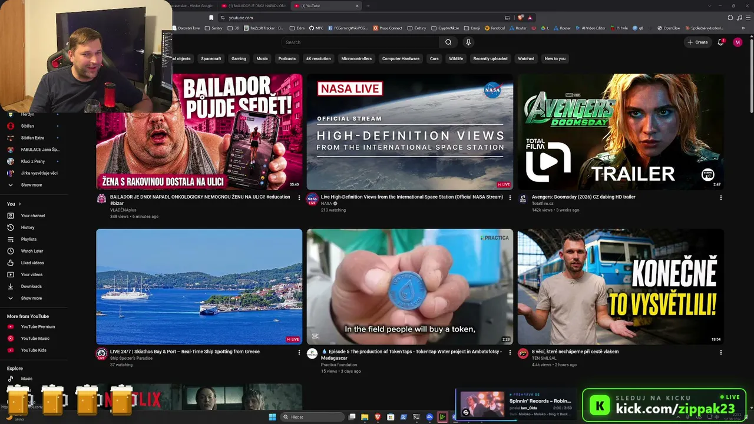Select the Computer Hardware filter chip
Viewport: 754px width, 424px height.
[401, 59]
